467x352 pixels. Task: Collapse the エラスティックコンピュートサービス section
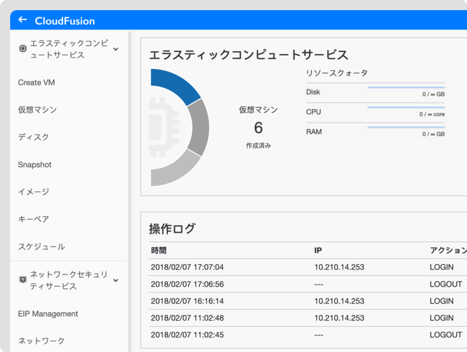(116, 49)
